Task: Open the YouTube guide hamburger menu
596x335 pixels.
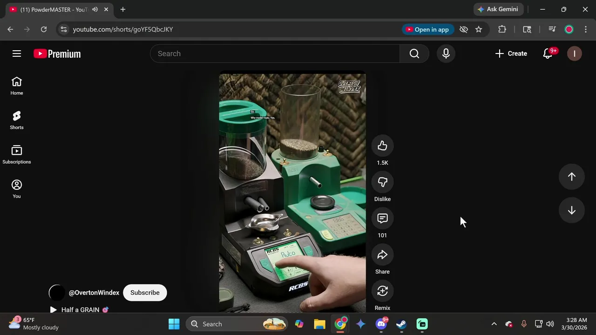Action: coord(17,54)
